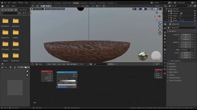
Task: Toggle X-ray mode in viewport
Action: pyautogui.click(x=149, y=9)
